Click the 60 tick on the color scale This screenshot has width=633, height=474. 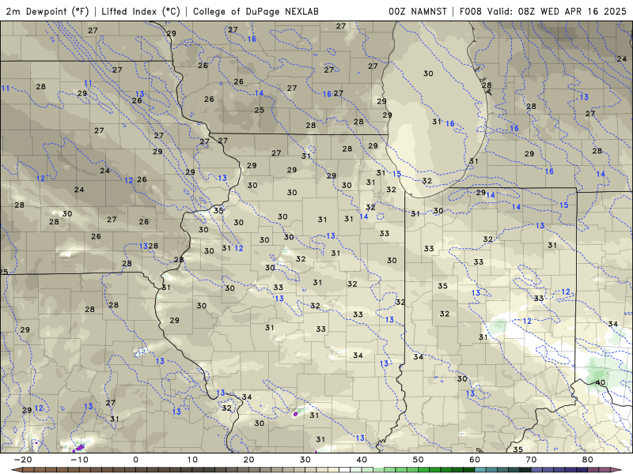[x=475, y=460]
